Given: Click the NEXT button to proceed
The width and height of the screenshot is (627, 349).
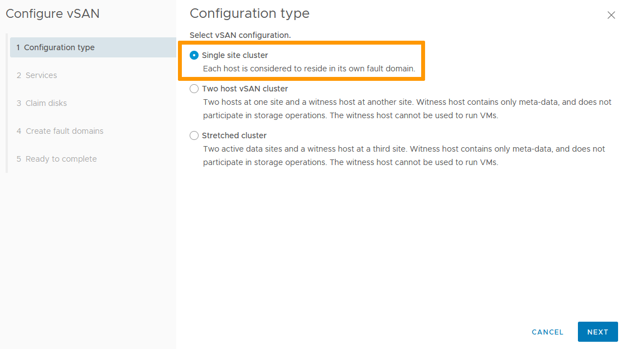Looking at the screenshot, I should click(x=597, y=332).
